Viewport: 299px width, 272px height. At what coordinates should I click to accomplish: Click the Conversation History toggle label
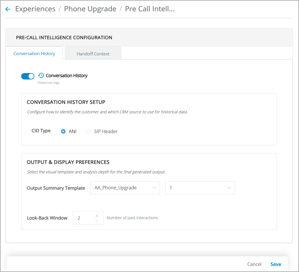pos(67,76)
